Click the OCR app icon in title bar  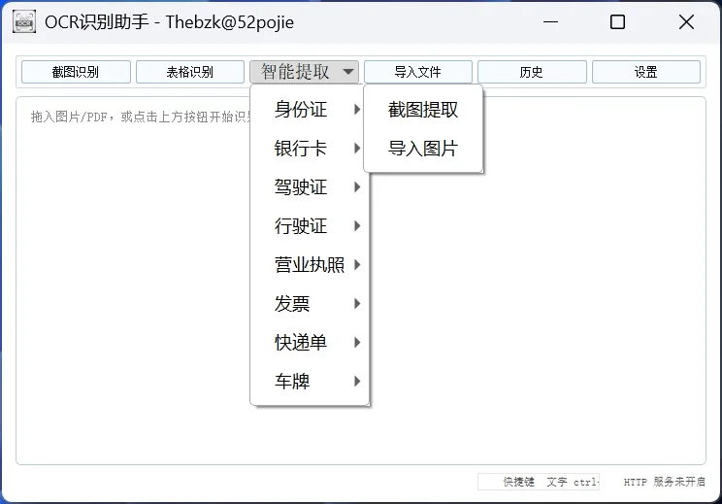point(24,21)
